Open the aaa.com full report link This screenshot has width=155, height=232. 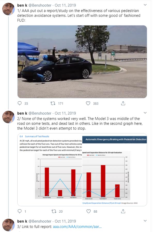pyautogui.click(x=77, y=227)
